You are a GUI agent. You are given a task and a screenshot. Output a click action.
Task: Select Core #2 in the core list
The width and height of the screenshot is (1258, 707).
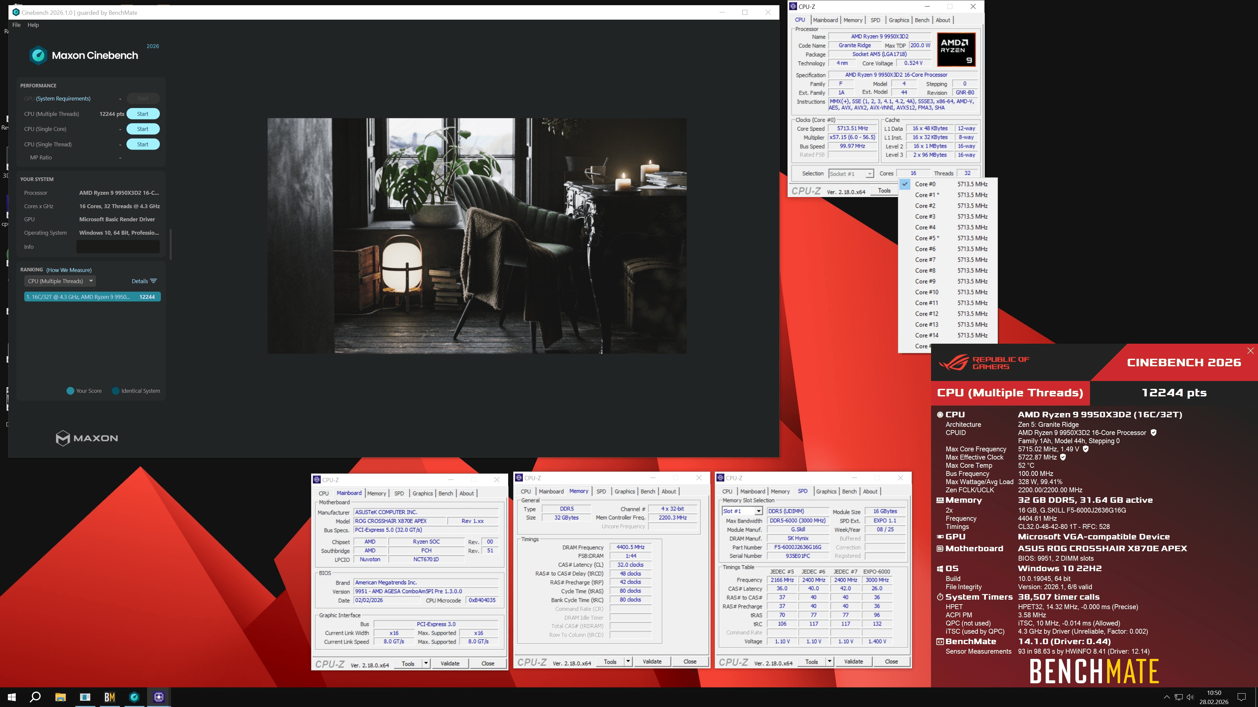pos(947,206)
